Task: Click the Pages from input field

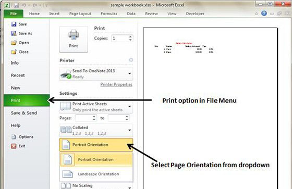Action: pyautogui.click(x=83, y=118)
